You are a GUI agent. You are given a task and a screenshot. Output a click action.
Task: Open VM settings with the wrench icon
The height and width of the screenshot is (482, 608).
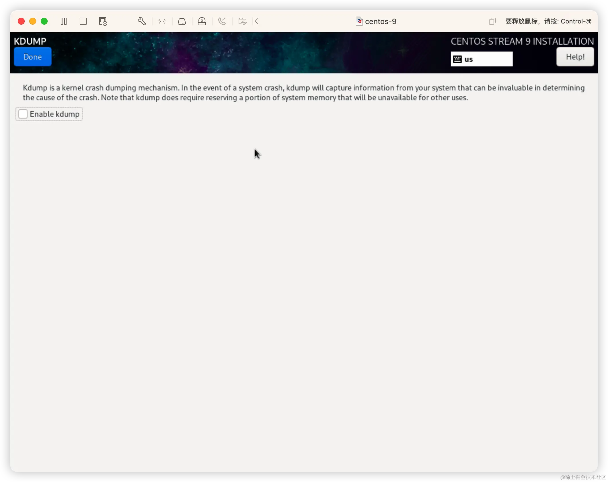pos(142,21)
